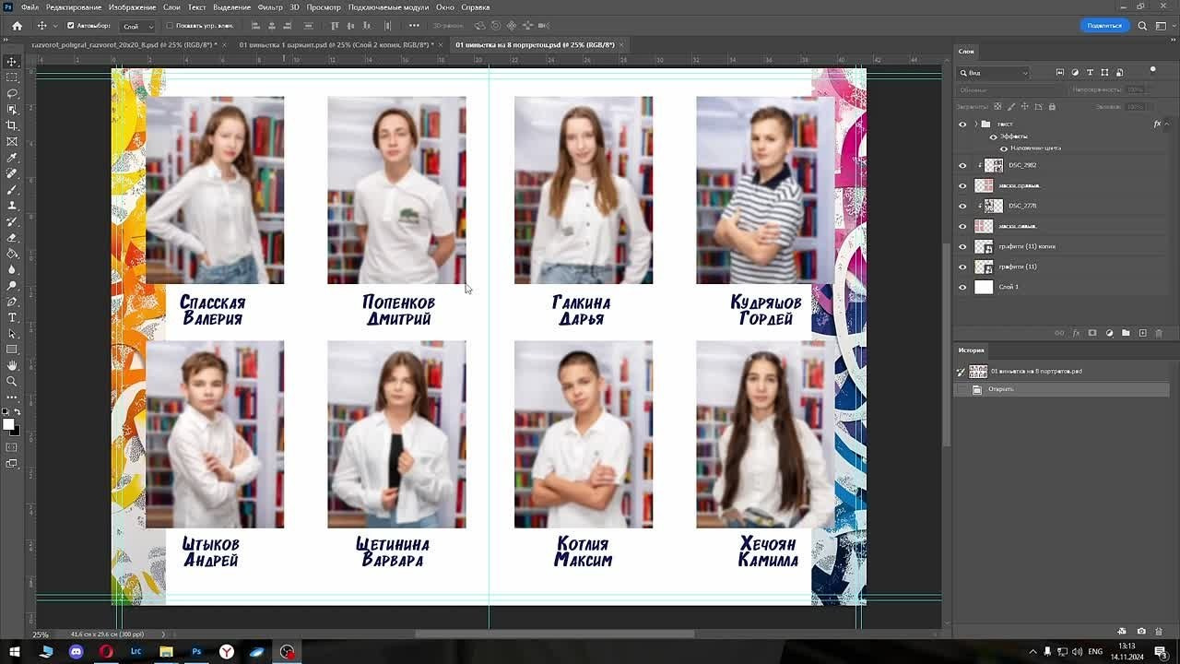Screen dimensions: 1180x664
Task: Create a new layer in Layers panel
Action: click(x=1143, y=333)
